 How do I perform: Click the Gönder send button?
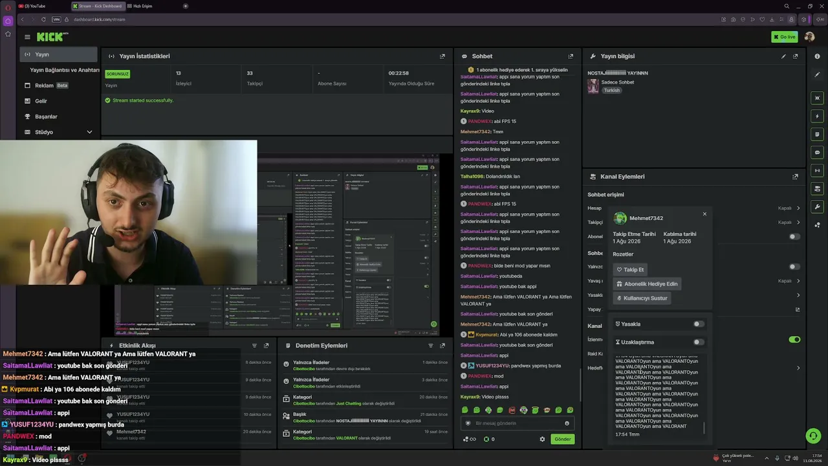(563, 439)
